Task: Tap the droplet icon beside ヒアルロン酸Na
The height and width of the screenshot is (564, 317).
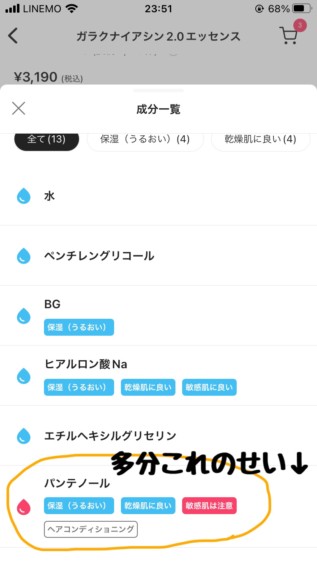Action: pyautogui.click(x=24, y=376)
